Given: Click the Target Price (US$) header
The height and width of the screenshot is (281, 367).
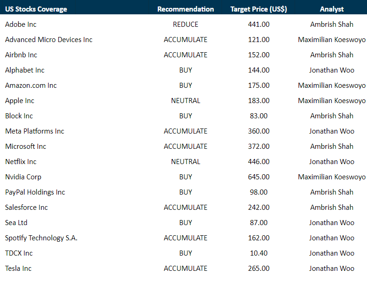Looking at the screenshot, I should [259, 9].
